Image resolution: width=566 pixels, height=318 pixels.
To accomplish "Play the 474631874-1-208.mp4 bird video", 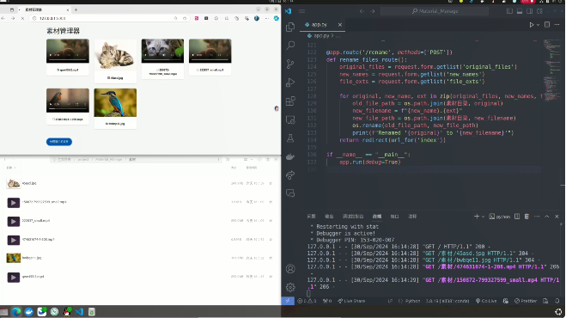I will tap(51, 105).
